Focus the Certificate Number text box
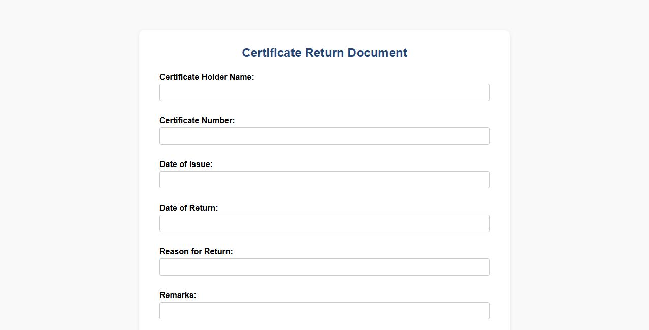This screenshot has width=649, height=330. click(324, 136)
